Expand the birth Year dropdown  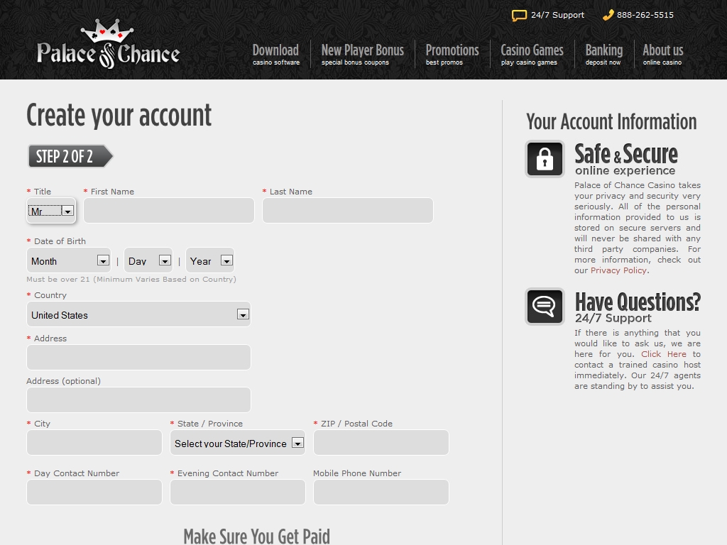click(x=210, y=261)
